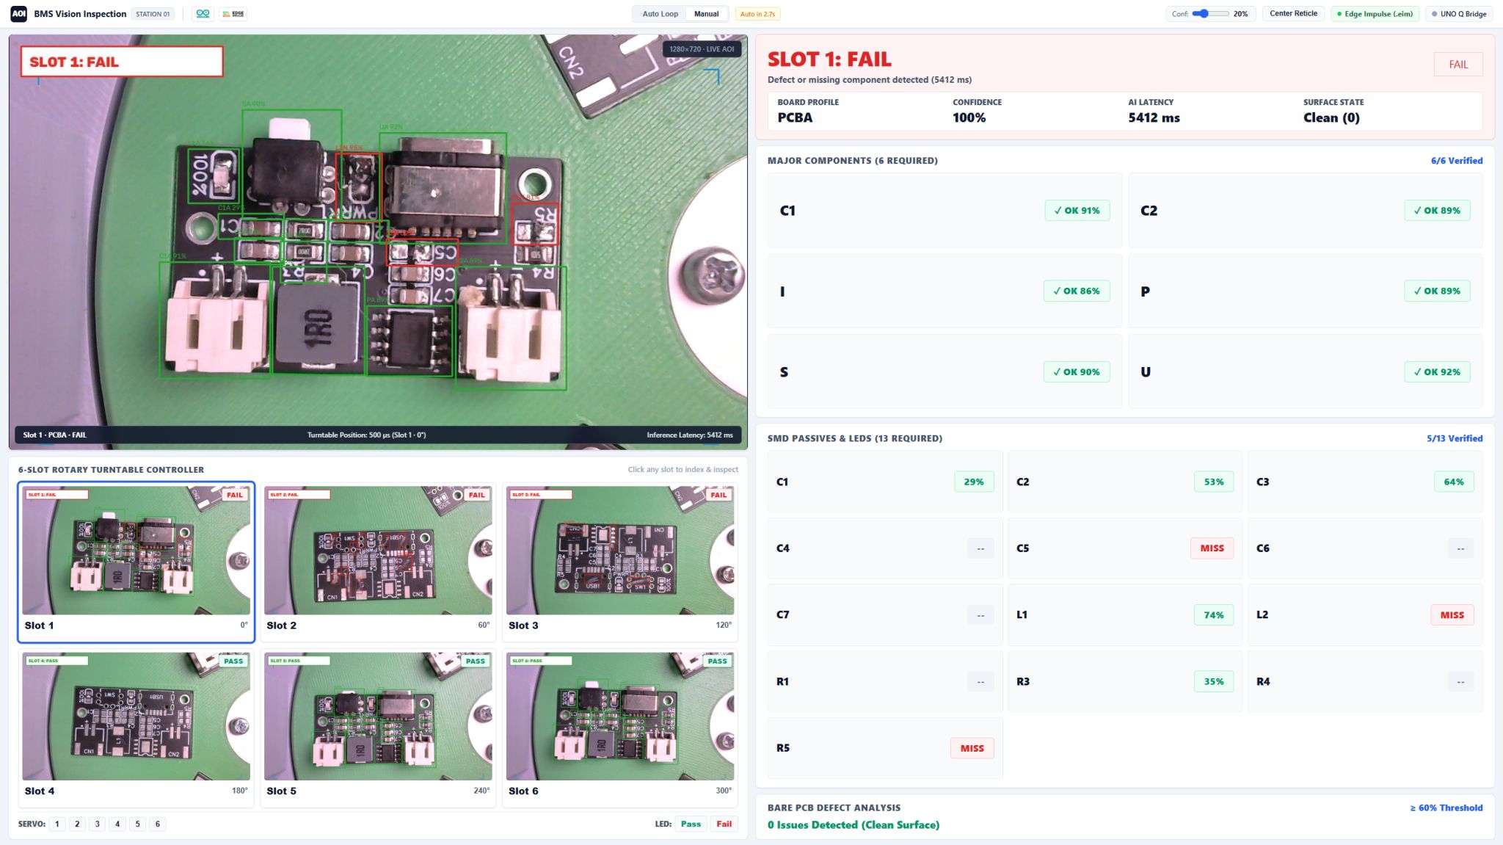Click the 6/6 Verified link
This screenshot has height=845, width=1503.
click(x=1456, y=161)
